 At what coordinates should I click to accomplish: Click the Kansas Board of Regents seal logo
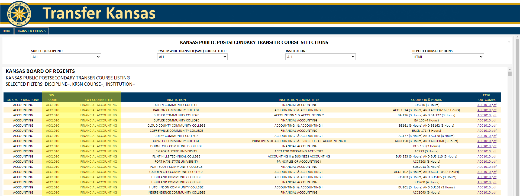19,14
